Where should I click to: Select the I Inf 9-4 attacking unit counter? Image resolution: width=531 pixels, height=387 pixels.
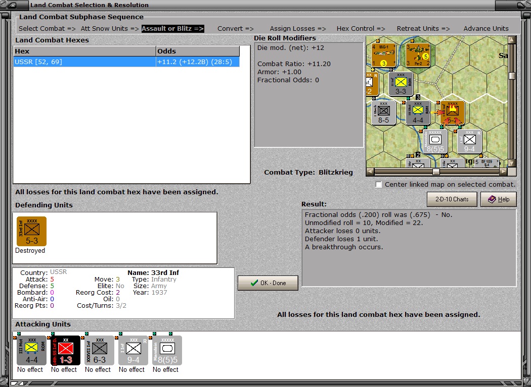click(x=133, y=350)
